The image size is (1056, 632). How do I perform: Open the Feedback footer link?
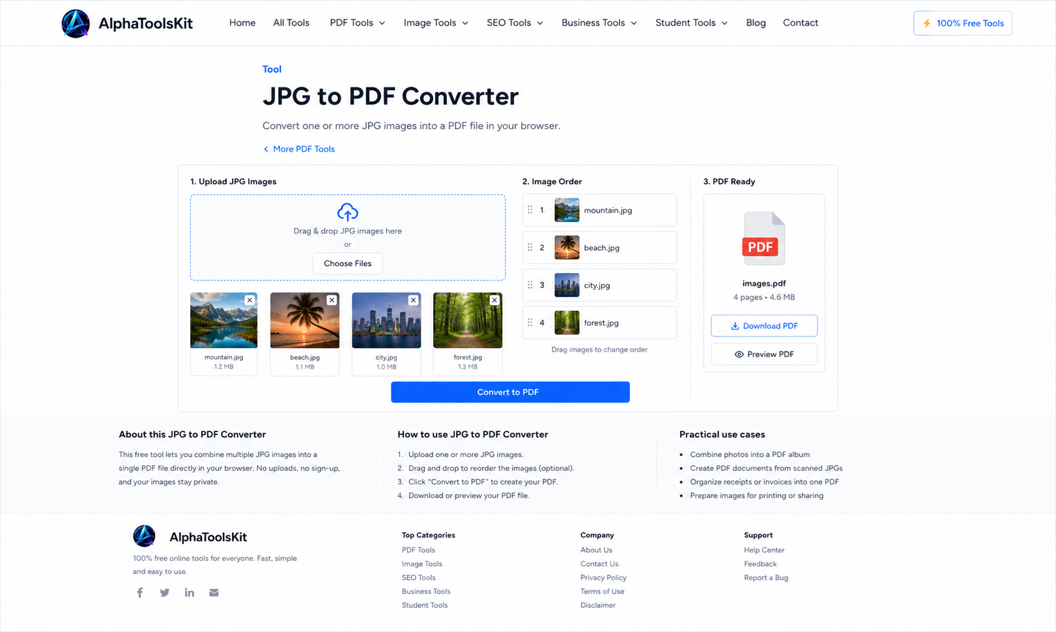click(760, 564)
